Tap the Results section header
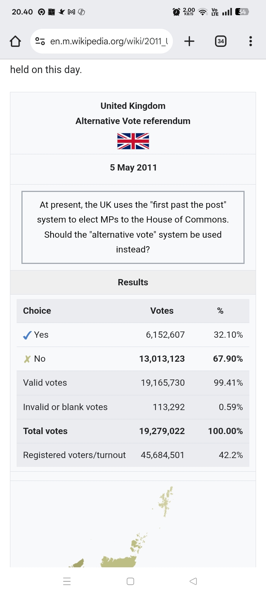 pyautogui.click(x=133, y=282)
